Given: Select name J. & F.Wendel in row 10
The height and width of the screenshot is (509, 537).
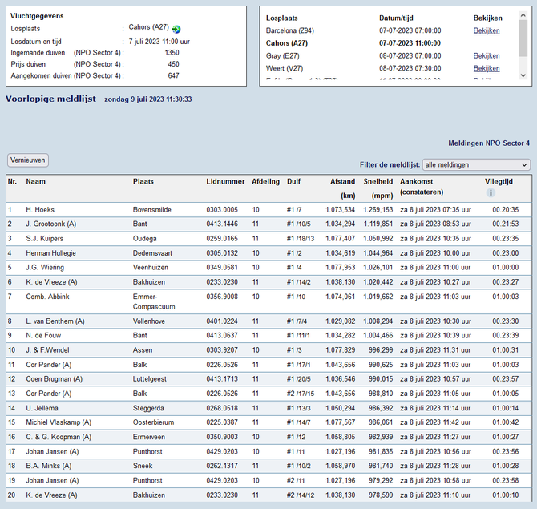Looking at the screenshot, I should click(47, 350).
